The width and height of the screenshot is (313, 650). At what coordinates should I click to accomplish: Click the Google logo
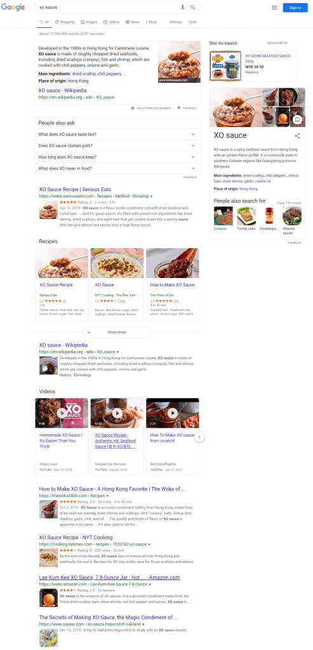click(x=13, y=8)
